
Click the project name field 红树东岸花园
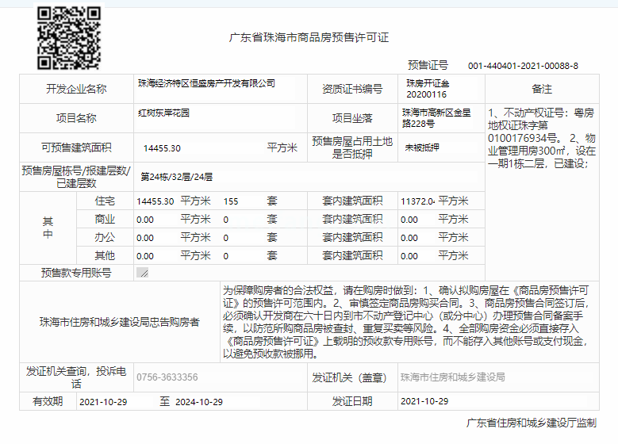[x=163, y=113]
